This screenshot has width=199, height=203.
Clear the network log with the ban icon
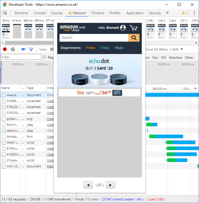(x=13, y=49)
